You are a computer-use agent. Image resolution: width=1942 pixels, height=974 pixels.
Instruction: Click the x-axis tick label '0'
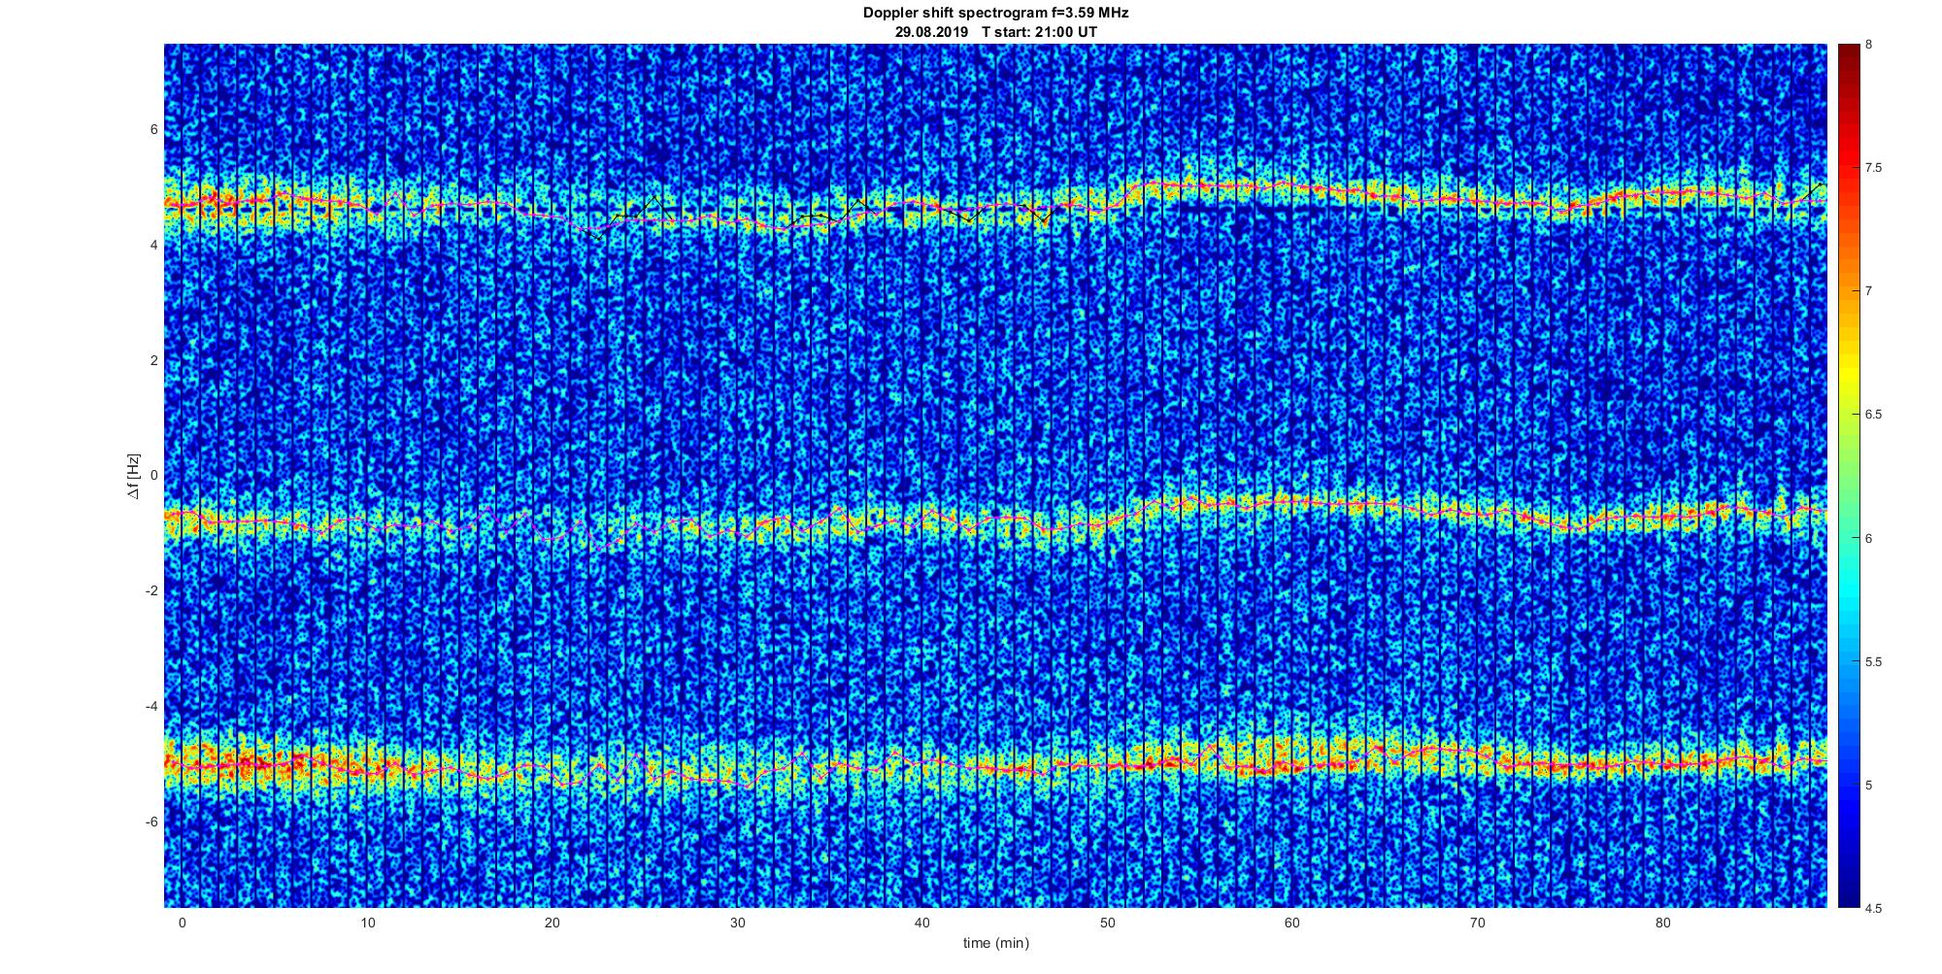click(x=182, y=924)
